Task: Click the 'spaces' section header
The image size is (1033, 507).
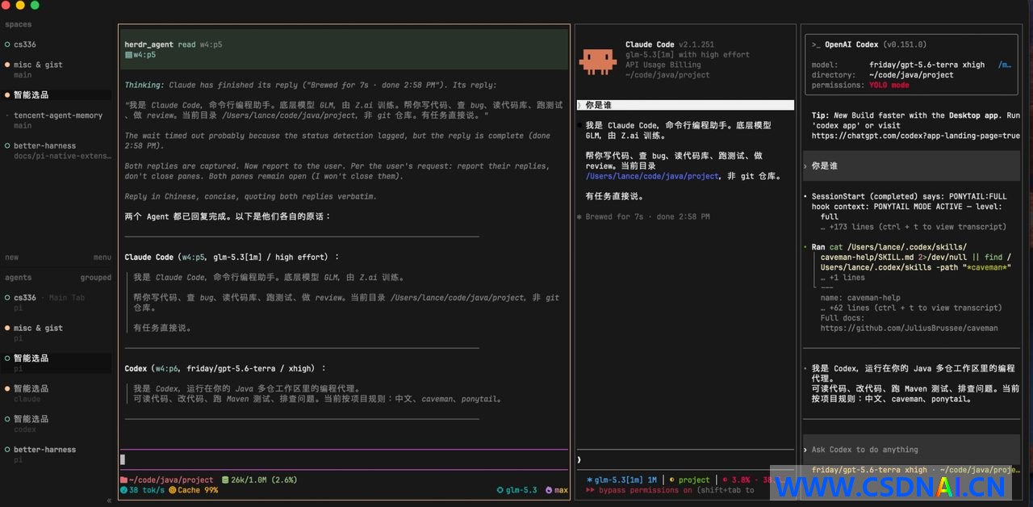Action: (x=18, y=24)
